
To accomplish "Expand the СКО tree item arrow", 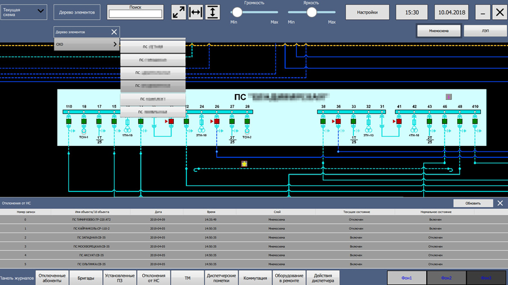I will (x=115, y=44).
